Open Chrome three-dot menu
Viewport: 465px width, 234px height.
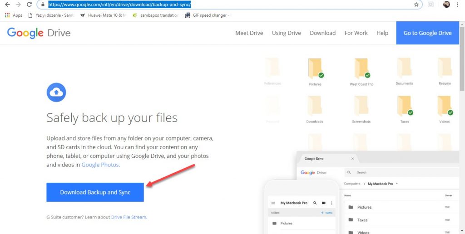pos(458,5)
